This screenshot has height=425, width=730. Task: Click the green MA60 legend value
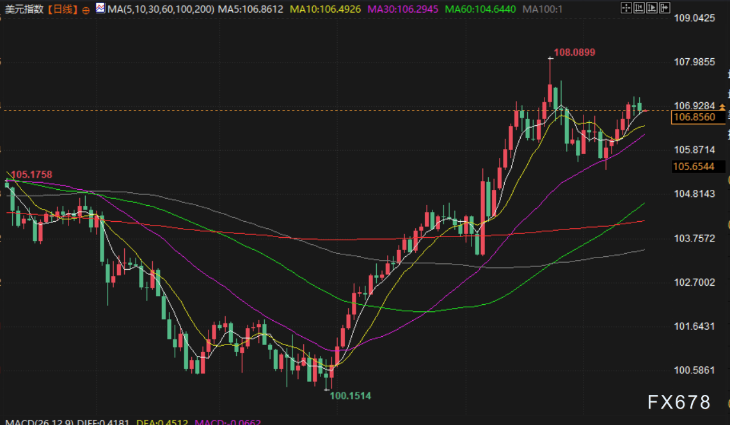point(480,10)
